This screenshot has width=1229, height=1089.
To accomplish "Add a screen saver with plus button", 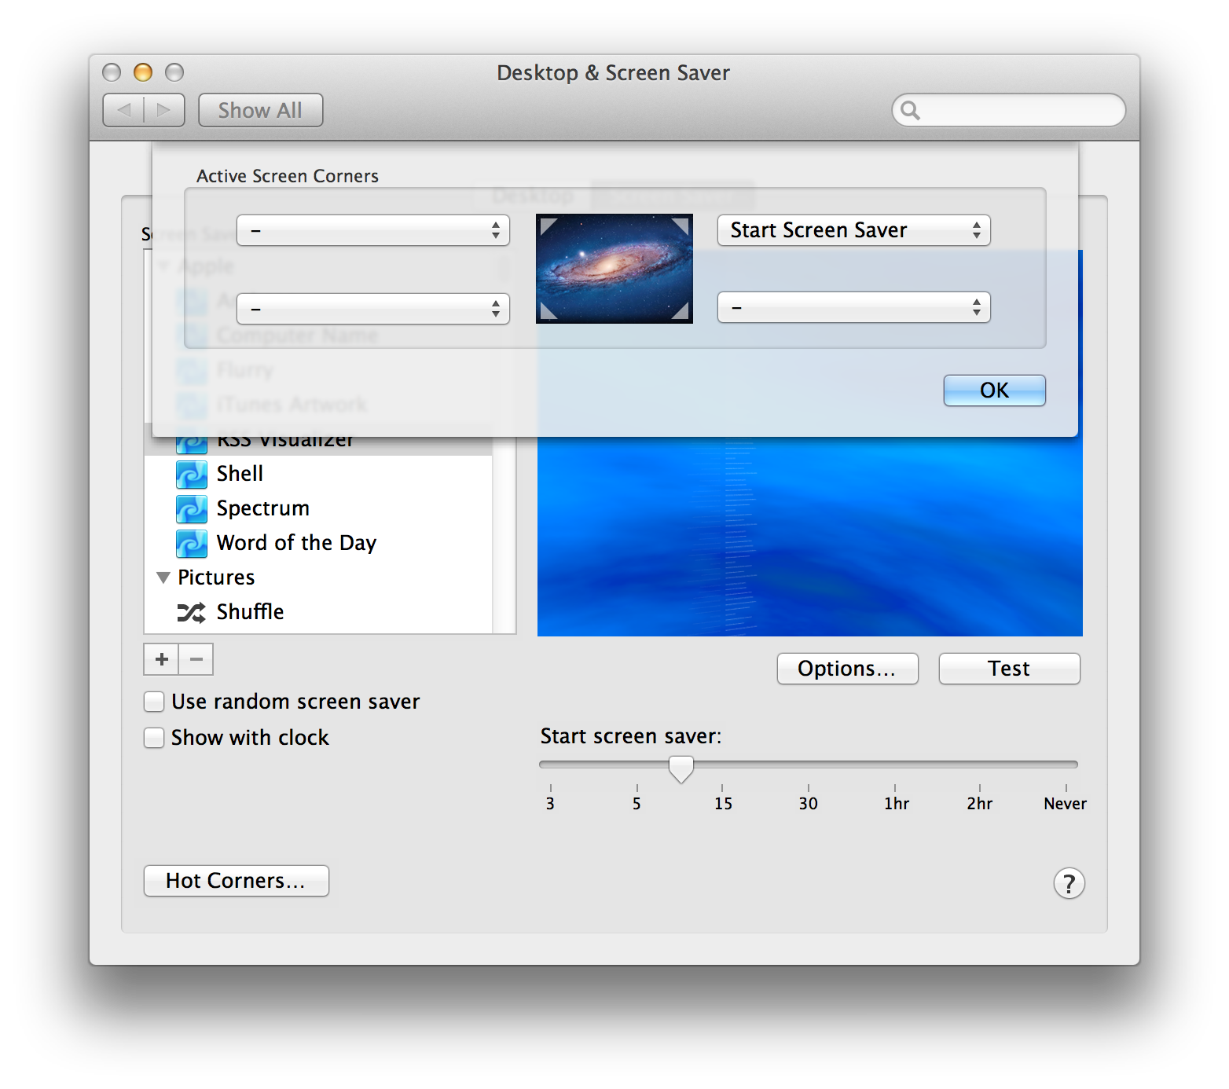I will (161, 659).
